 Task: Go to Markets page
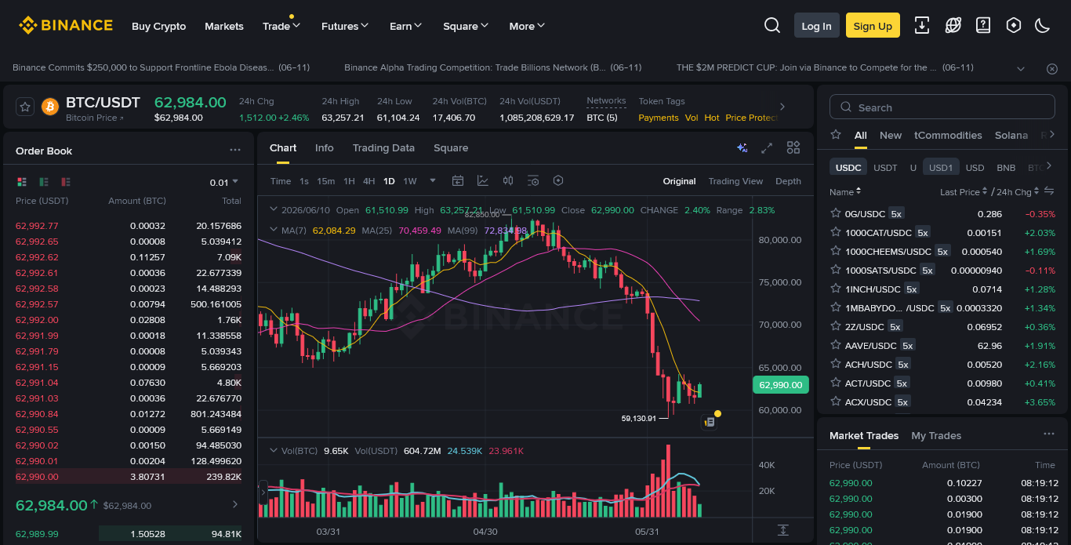pyautogui.click(x=224, y=26)
